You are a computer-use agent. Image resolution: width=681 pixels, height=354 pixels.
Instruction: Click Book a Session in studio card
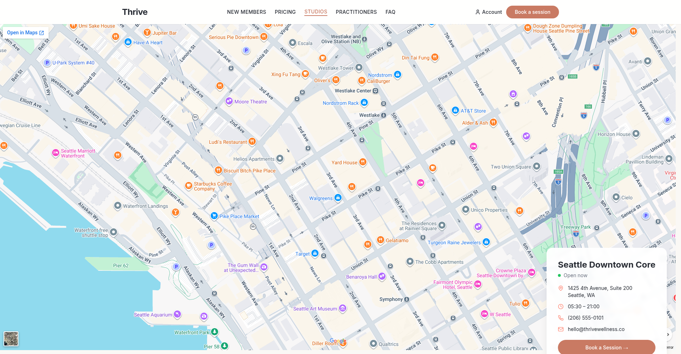tap(607, 347)
